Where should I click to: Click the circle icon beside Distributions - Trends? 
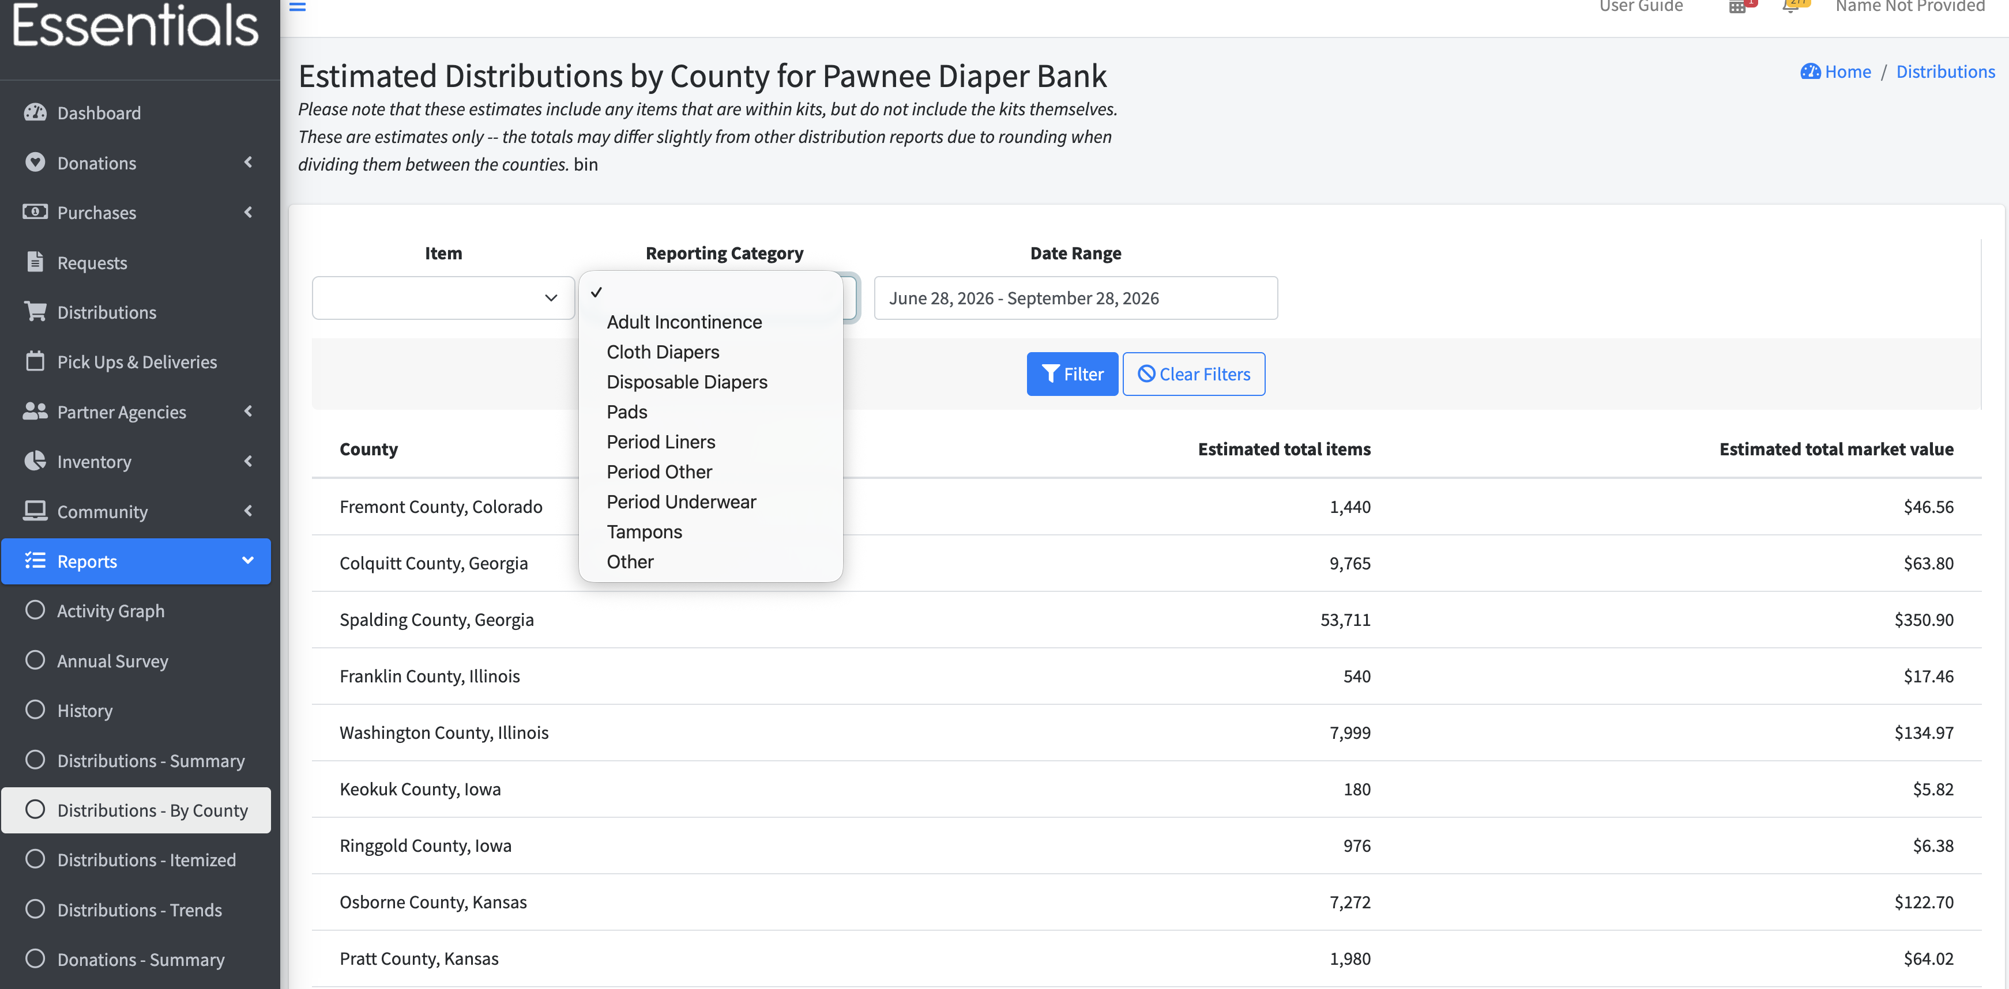coord(35,909)
